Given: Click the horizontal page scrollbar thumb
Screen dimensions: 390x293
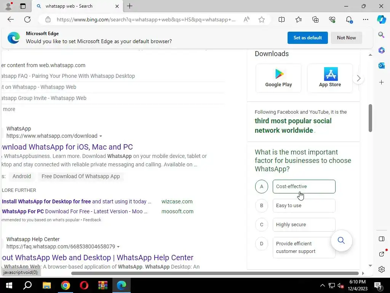Looking at the screenshot, I should click(x=215, y=273).
